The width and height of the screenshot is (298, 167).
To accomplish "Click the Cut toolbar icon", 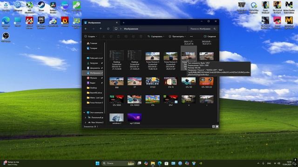I will tap(103, 36).
